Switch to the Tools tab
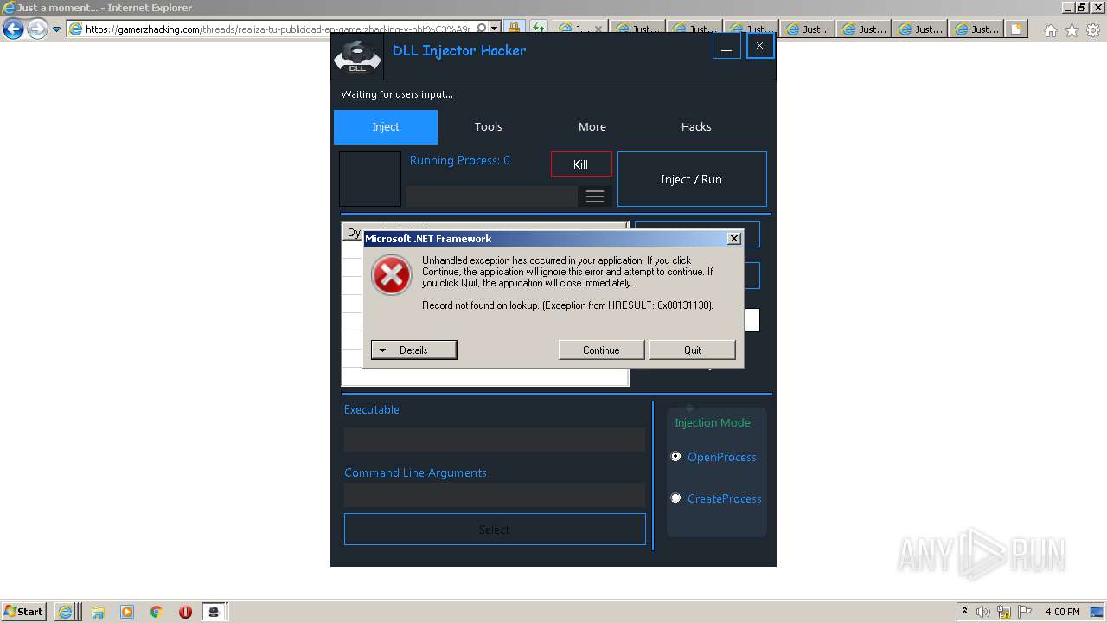The width and height of the screenshot is (1107, 623). (x=489, y=126)
